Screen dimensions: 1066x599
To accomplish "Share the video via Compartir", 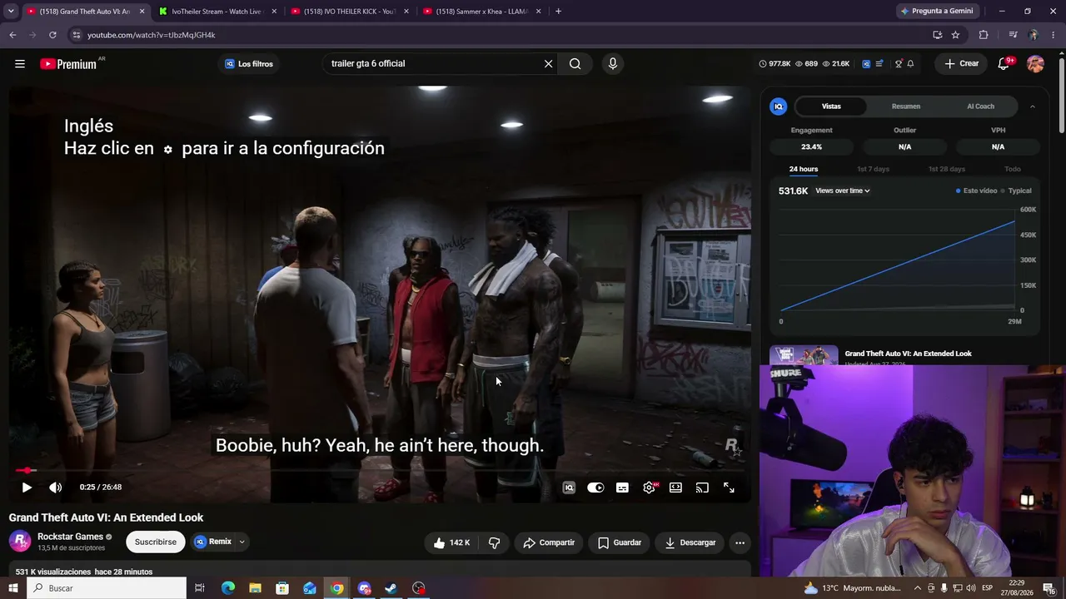I will point(549,542).
